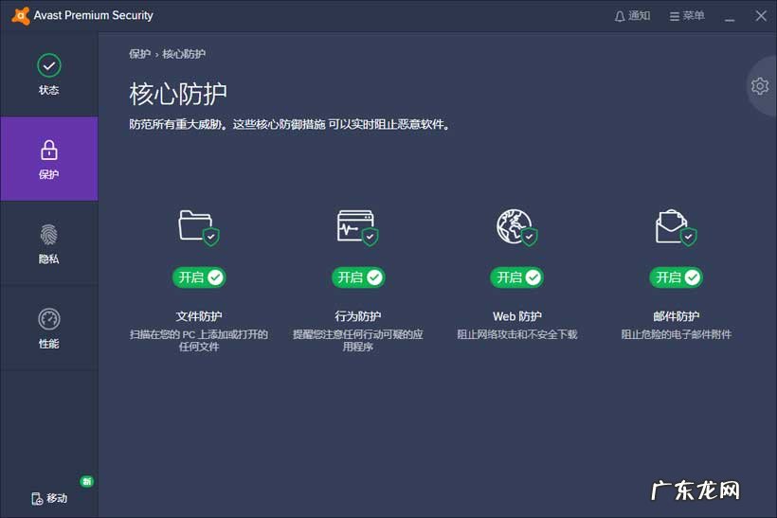Viewport: 777px width, 518px height.
Task: Open the 状态 status section
Action: pyautogui.click(x=48, y=74)
